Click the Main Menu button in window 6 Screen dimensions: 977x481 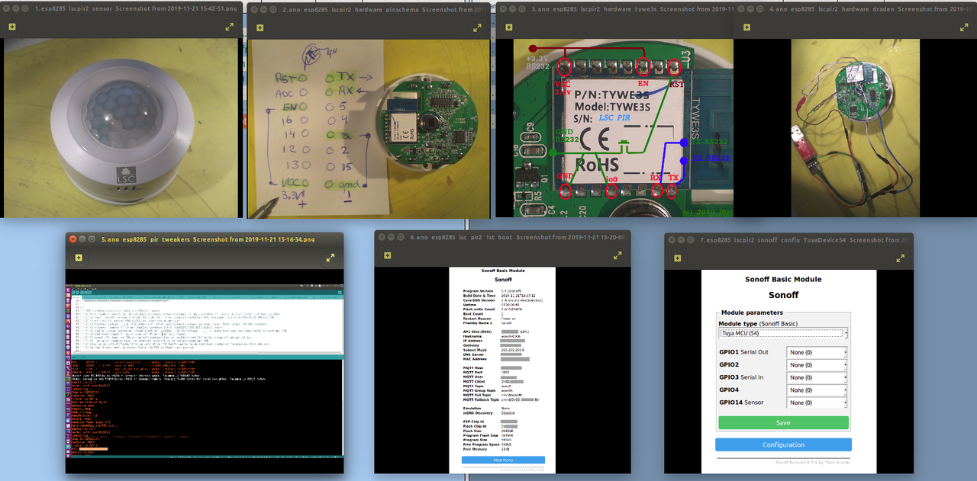click(x=503, y=460)
